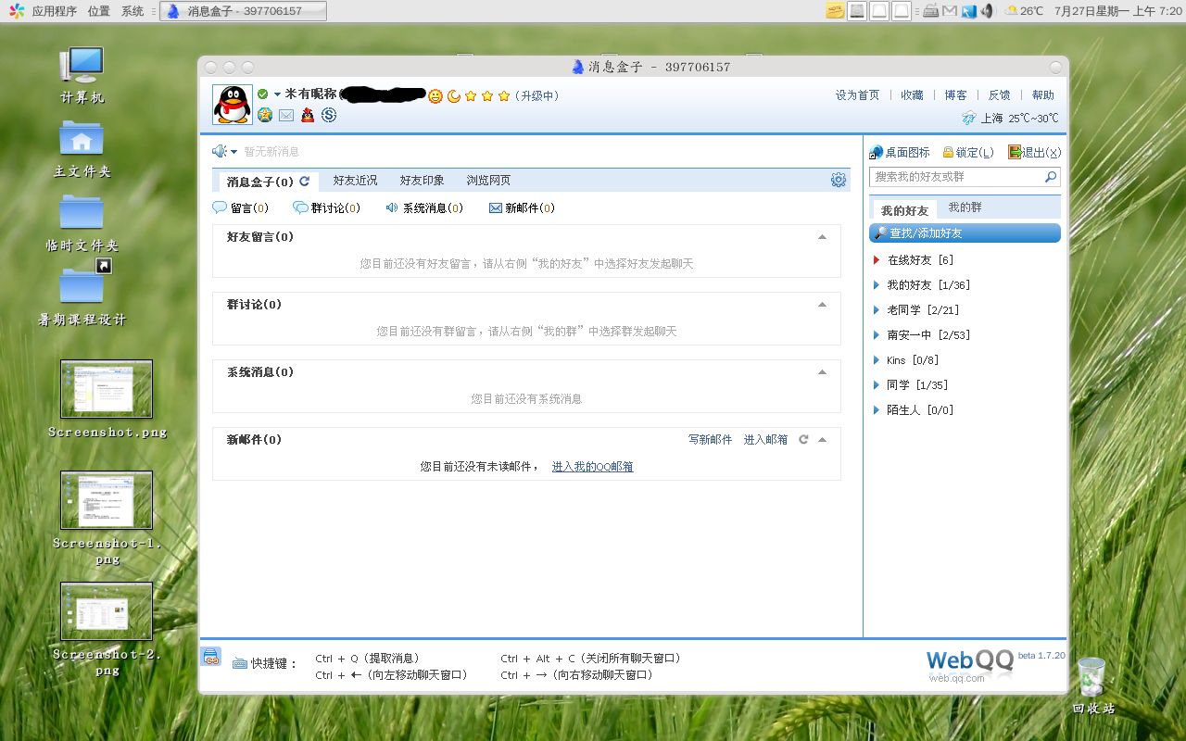Click the bottom-left WebQQ mail icon
1186x741 pixels.
click(210, 657)
